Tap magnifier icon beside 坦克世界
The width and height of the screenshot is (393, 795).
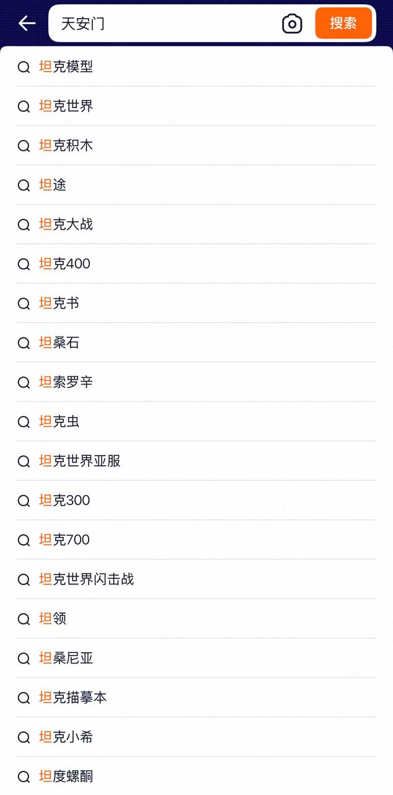[24, 107]
